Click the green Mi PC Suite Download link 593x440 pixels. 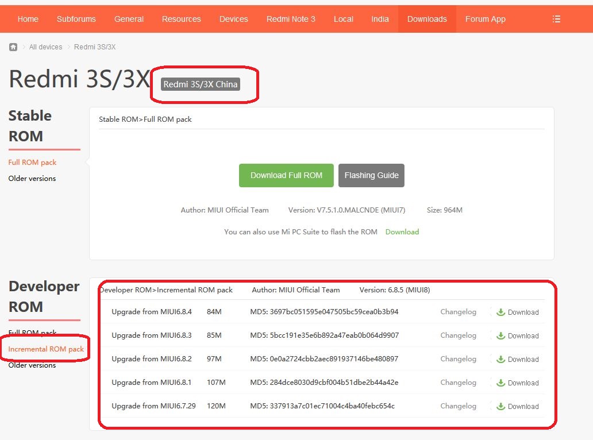[402, 232]
